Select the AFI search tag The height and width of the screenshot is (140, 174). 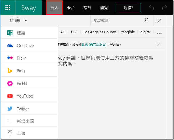[x=63, y=32]
